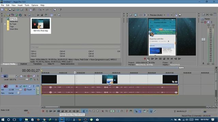Open the Touch automation mode dropdown
Viewport: 218px width, 122px height.
point(34,89)
